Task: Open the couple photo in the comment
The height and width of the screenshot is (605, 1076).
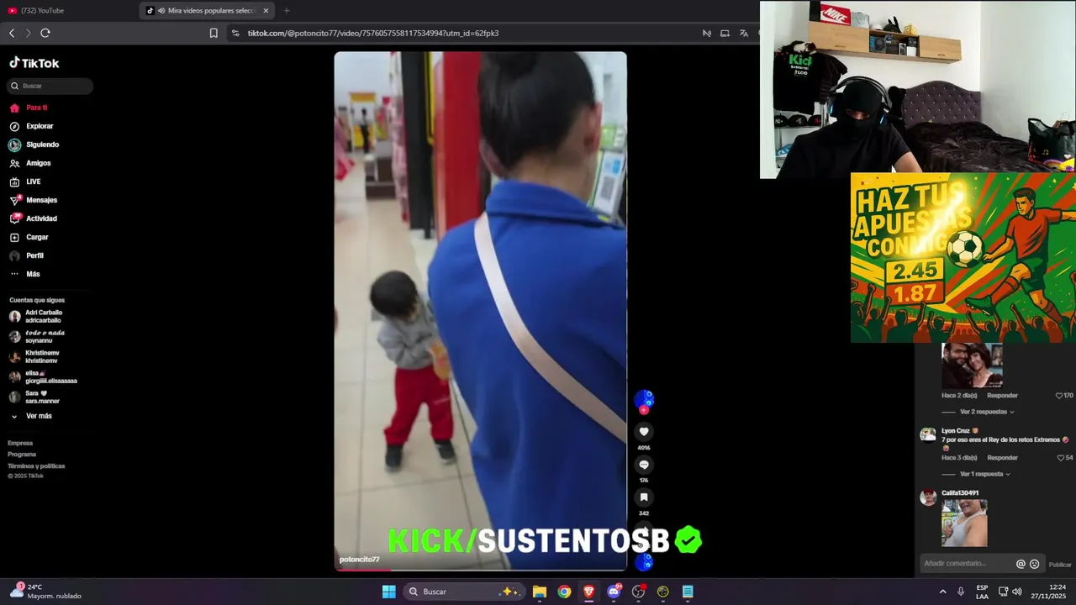Action: (x=972, y=366)
